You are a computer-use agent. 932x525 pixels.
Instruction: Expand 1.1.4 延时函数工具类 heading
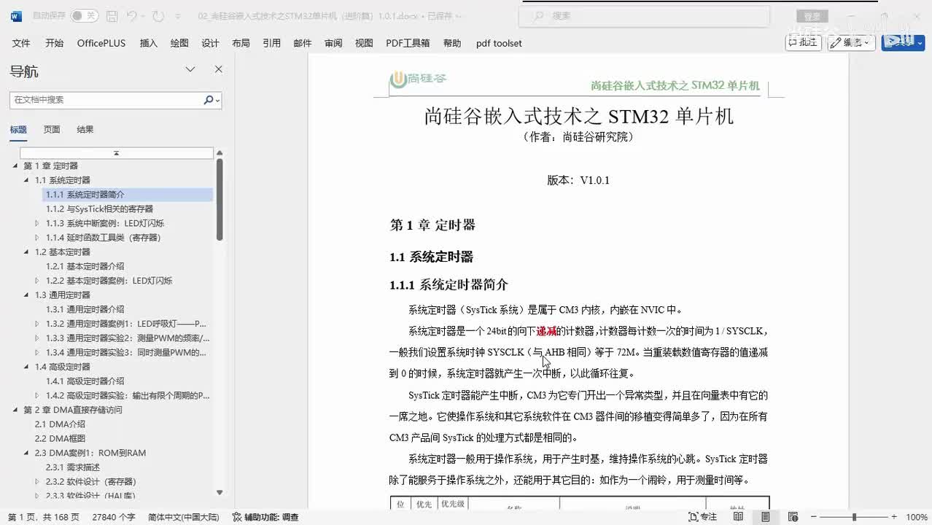(x=37, y=238)
